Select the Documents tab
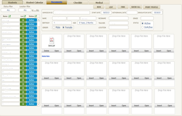The width and height of the screenshot is (182, 116). (57, 2)
